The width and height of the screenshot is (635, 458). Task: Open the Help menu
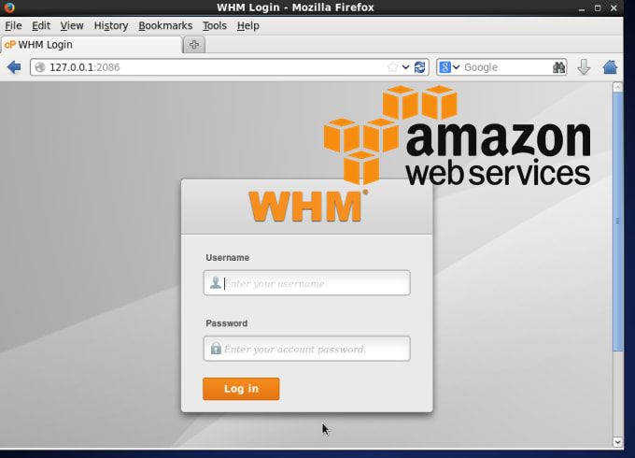247,25
